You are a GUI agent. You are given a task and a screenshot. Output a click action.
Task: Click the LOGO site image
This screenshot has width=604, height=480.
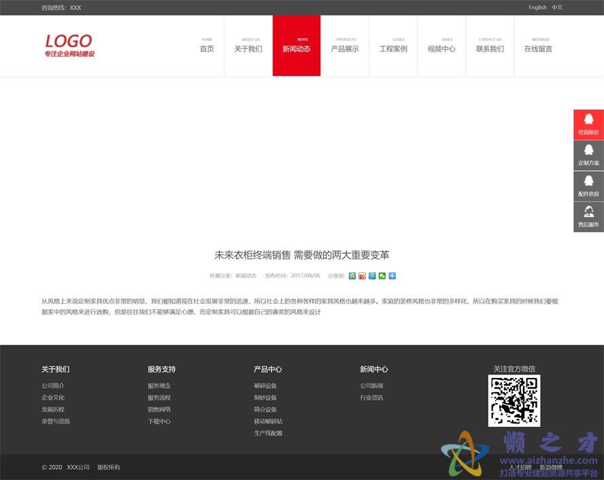point(69,46)
